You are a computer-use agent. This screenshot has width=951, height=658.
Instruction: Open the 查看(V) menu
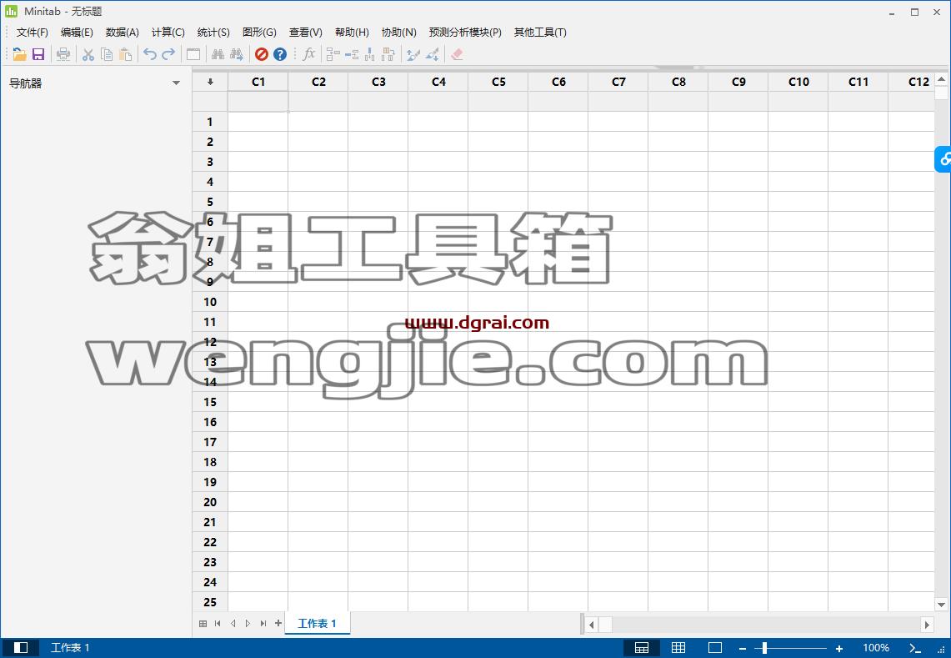pyautogui.click(x=306, y=33)
